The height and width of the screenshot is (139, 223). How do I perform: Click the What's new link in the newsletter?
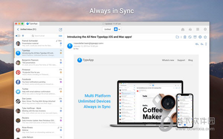[168, 60]
